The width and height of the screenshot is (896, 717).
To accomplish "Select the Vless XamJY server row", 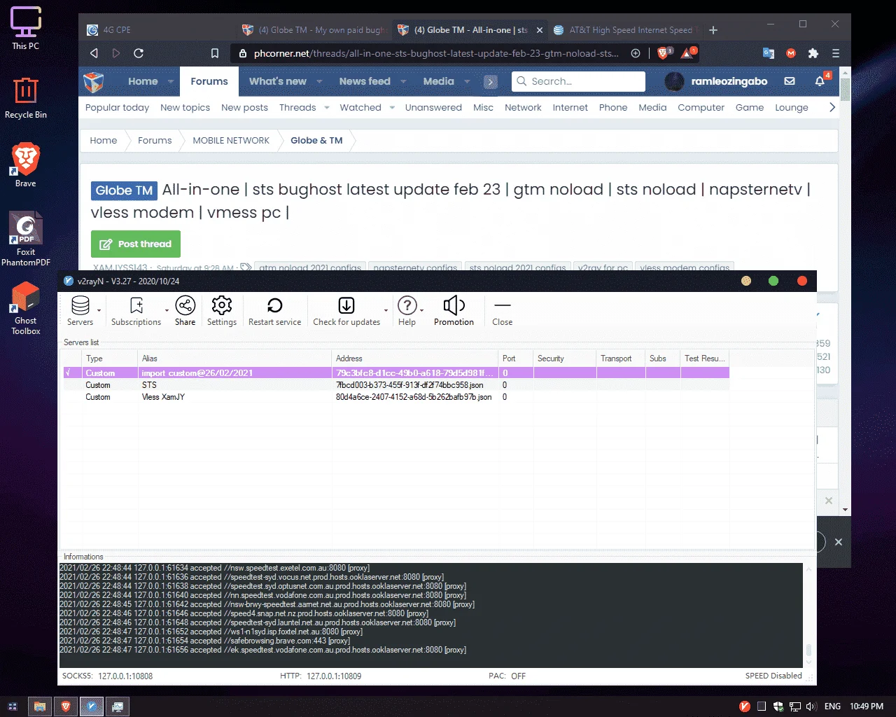I will [396, 397].
